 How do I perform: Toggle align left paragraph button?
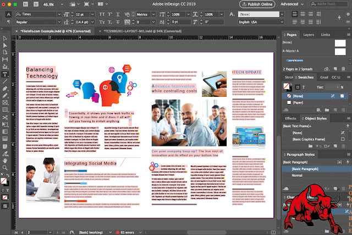[x=295, y=14]
